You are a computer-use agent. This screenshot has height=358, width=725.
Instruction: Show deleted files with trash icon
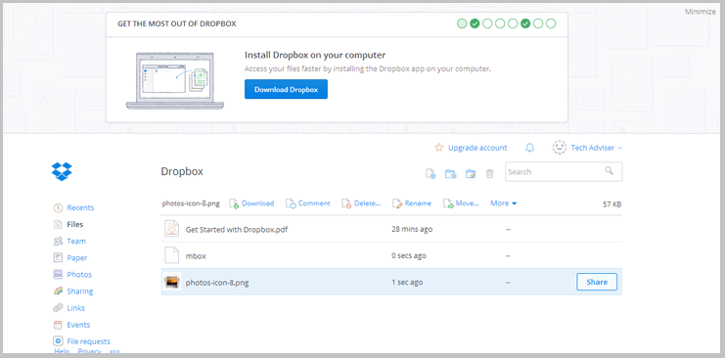pyautogui.click(x=489, y=173)
